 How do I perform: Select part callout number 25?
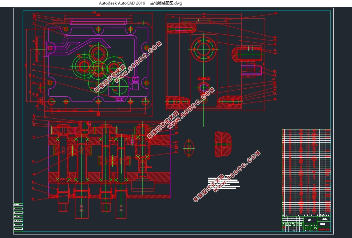[176, 133]
